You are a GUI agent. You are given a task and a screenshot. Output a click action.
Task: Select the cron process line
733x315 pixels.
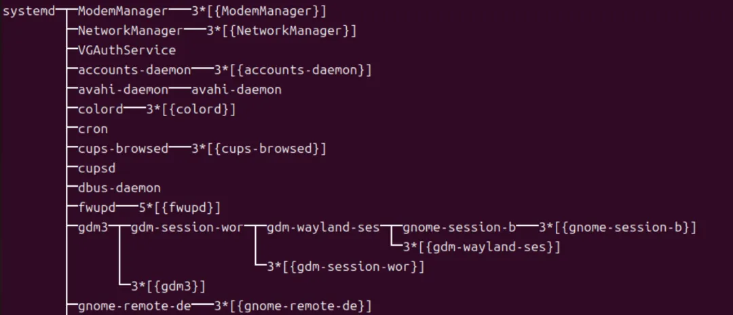pos(93,130)
